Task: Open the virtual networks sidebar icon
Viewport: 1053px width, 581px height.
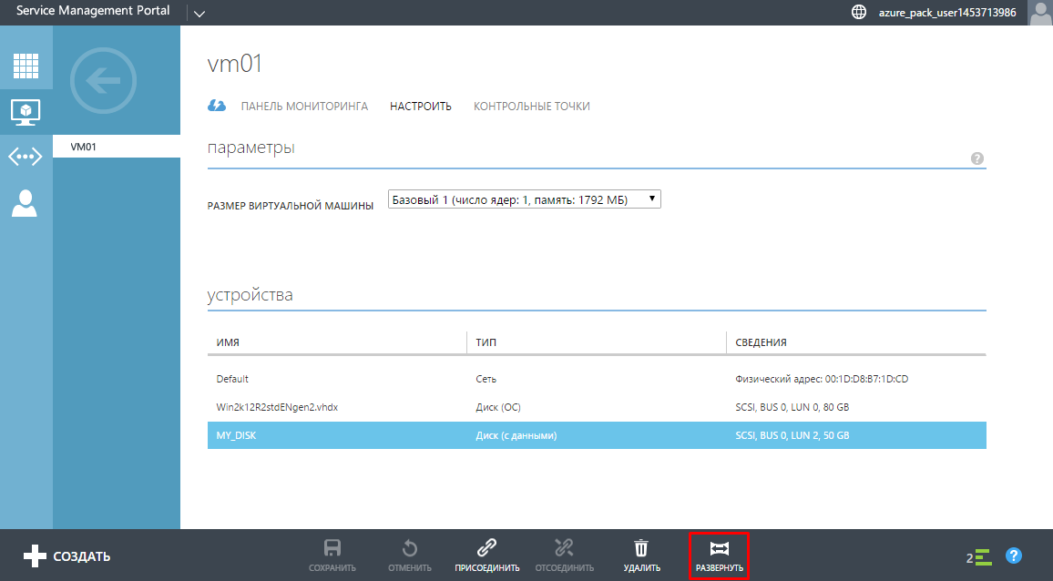Action: pyautogui.click(x=26, y=157)
